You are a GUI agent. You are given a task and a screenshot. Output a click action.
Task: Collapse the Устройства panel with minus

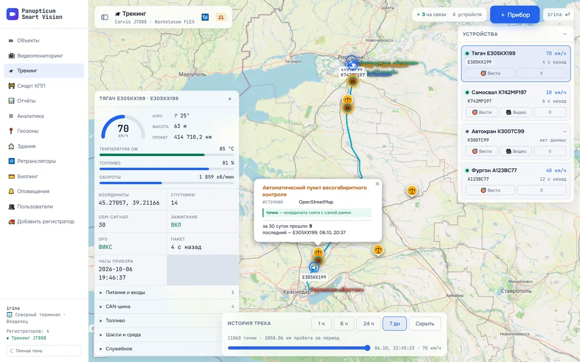click(x=565, y=34)
